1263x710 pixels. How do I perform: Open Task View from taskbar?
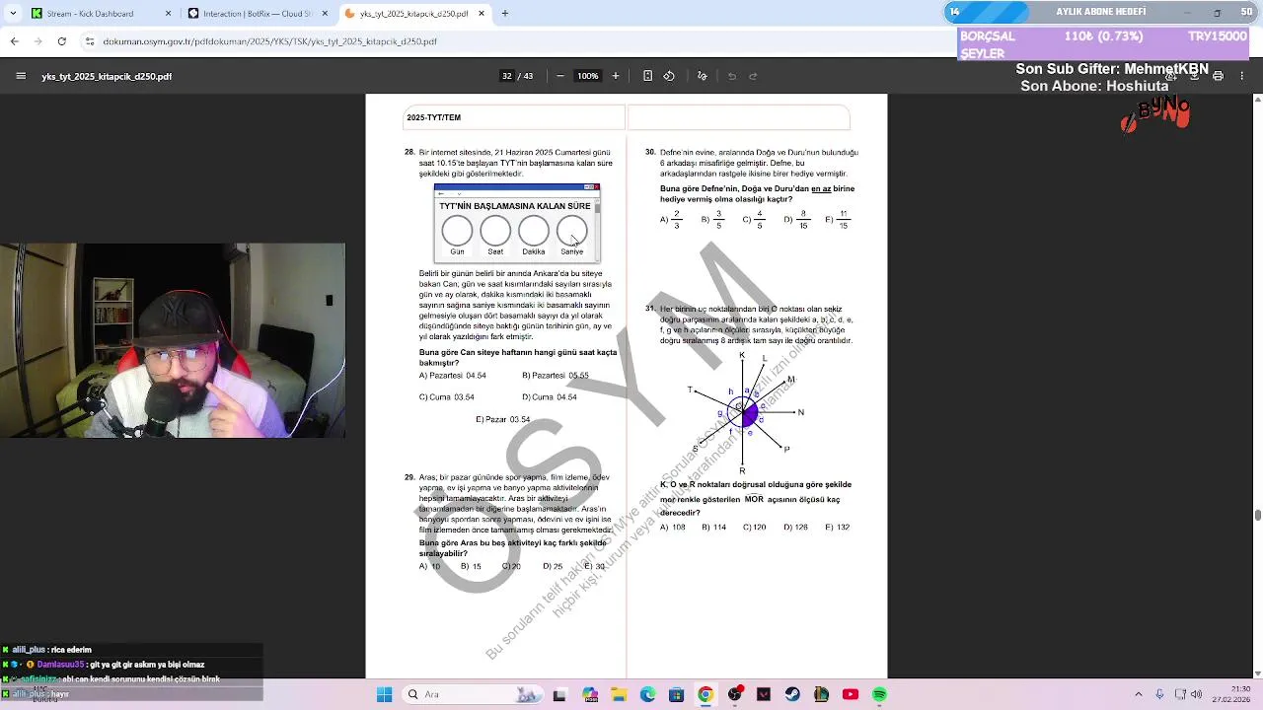[x=559, y=694]
